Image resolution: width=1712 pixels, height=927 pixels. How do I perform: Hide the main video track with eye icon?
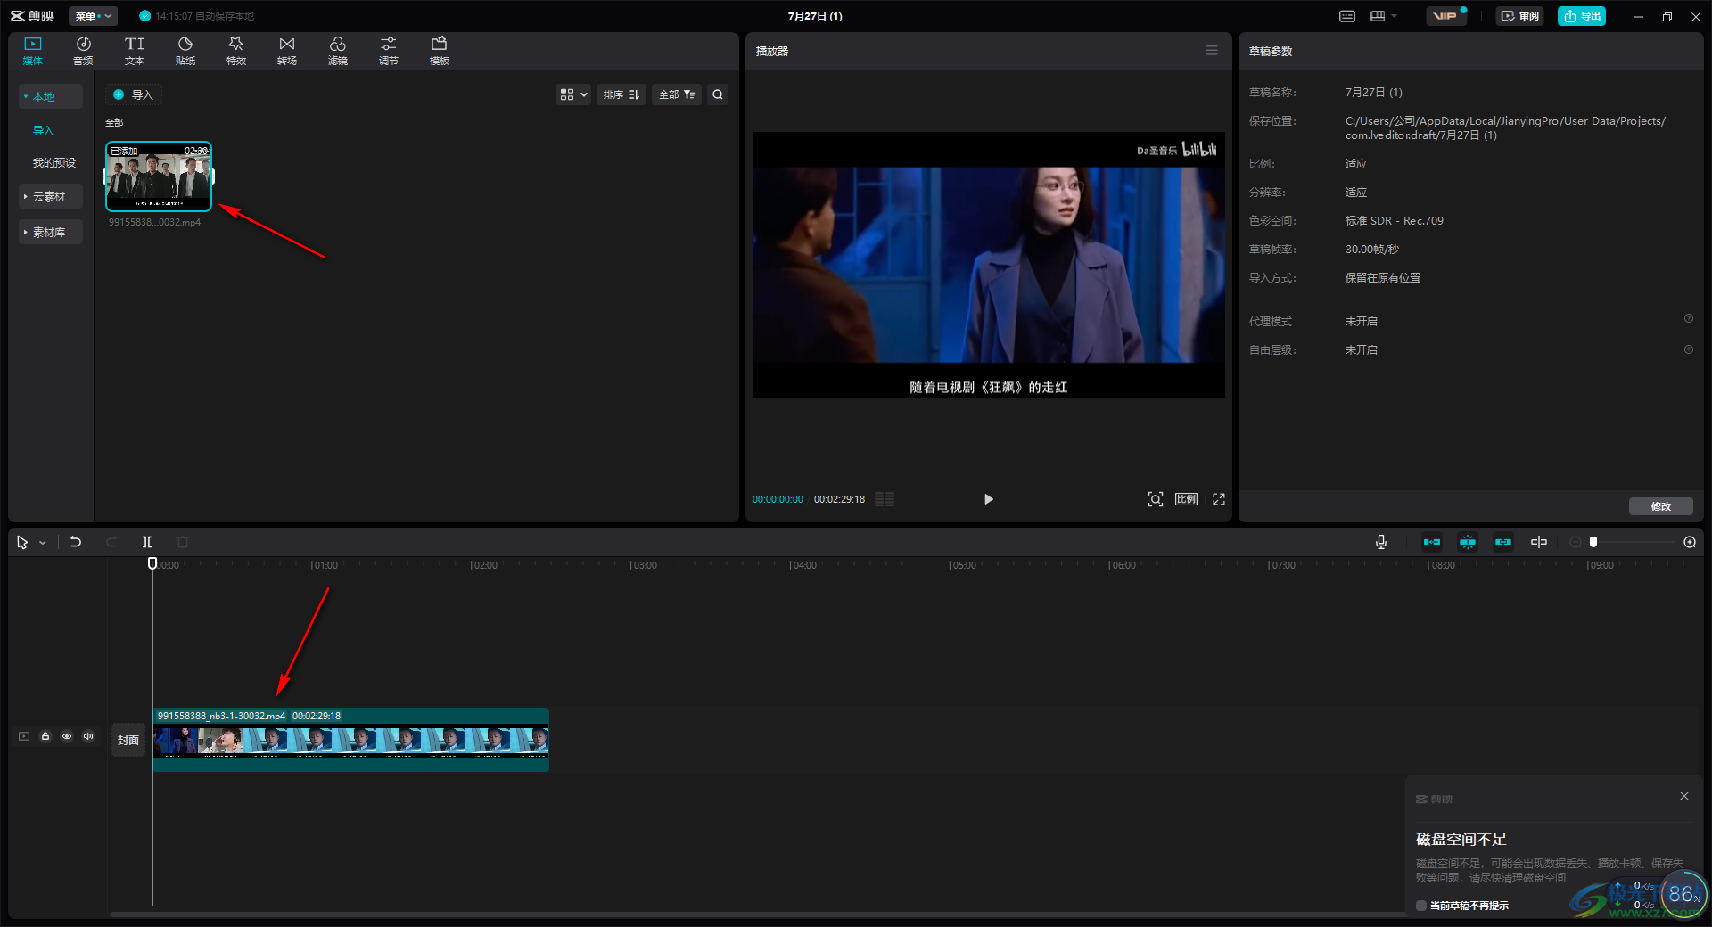[x=67, y=736]
